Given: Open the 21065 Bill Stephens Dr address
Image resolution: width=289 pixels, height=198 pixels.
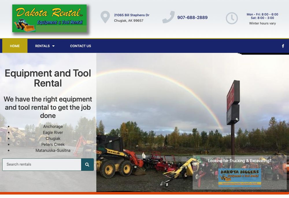Looking at the screenshot, I should (x=131, y=15).
